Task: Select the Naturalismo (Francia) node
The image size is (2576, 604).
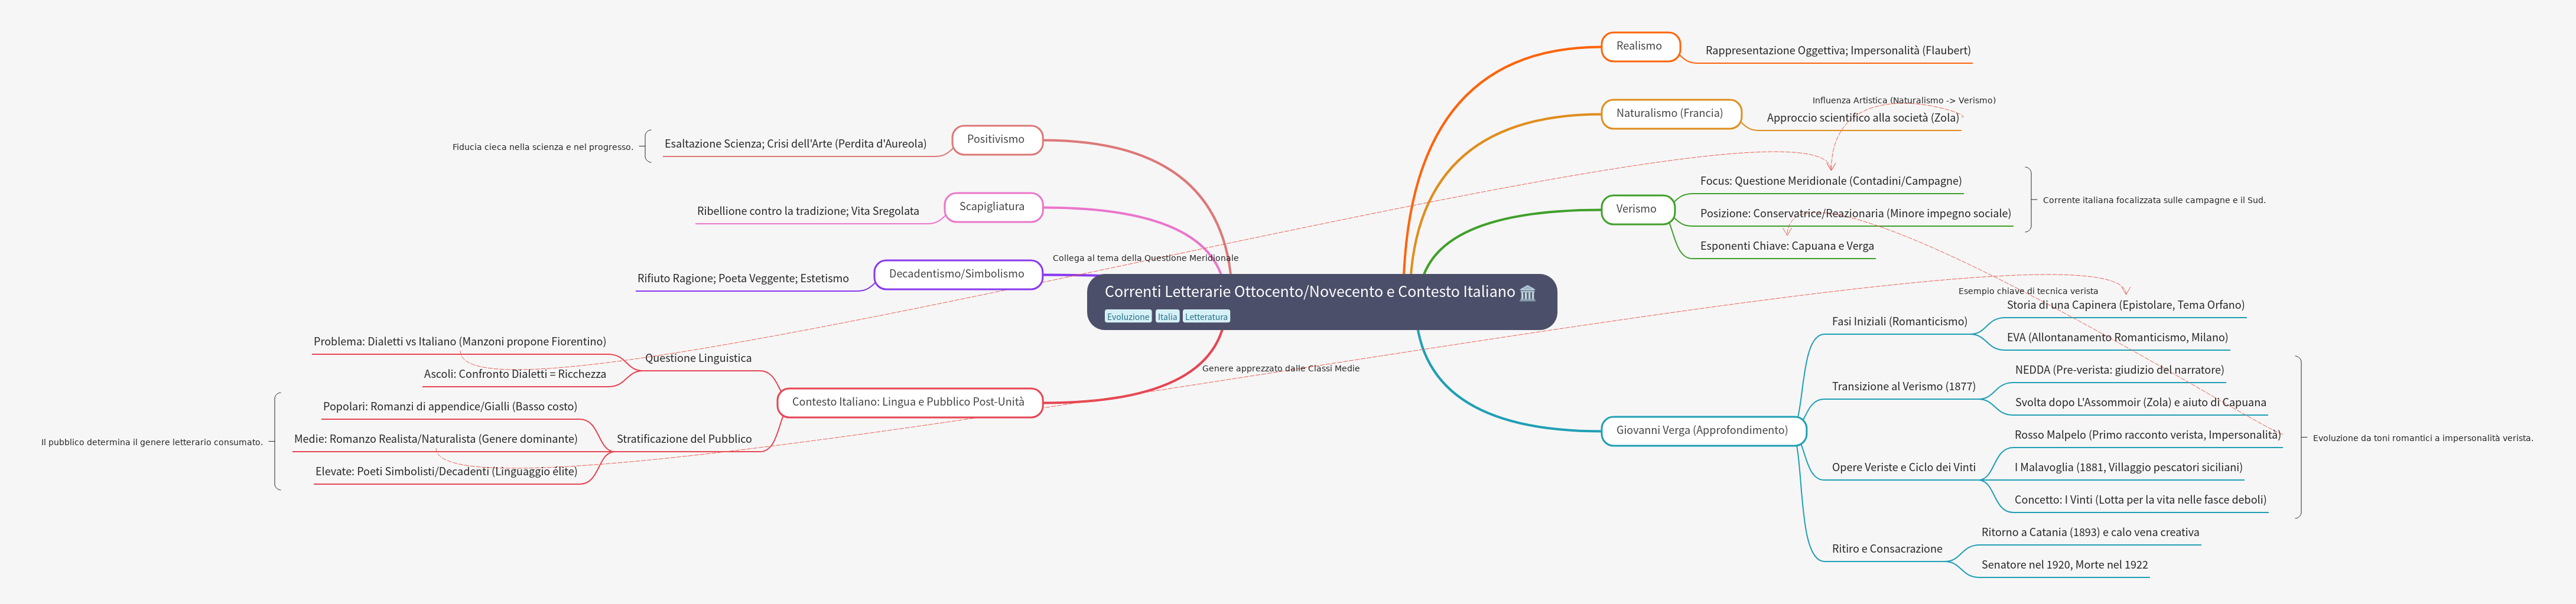Action: (1669, 113)
